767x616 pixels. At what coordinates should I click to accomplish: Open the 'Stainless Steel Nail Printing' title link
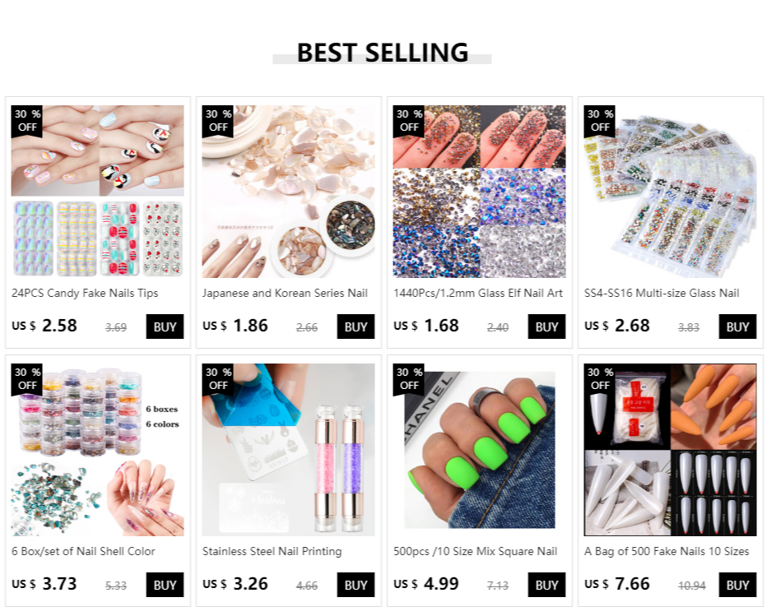pyautogui.click(x=272, y=552)
